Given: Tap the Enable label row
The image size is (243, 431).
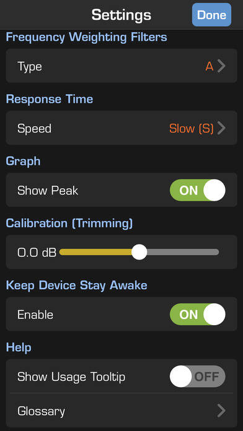Looking at the screenshot, I should coord(122,314).
